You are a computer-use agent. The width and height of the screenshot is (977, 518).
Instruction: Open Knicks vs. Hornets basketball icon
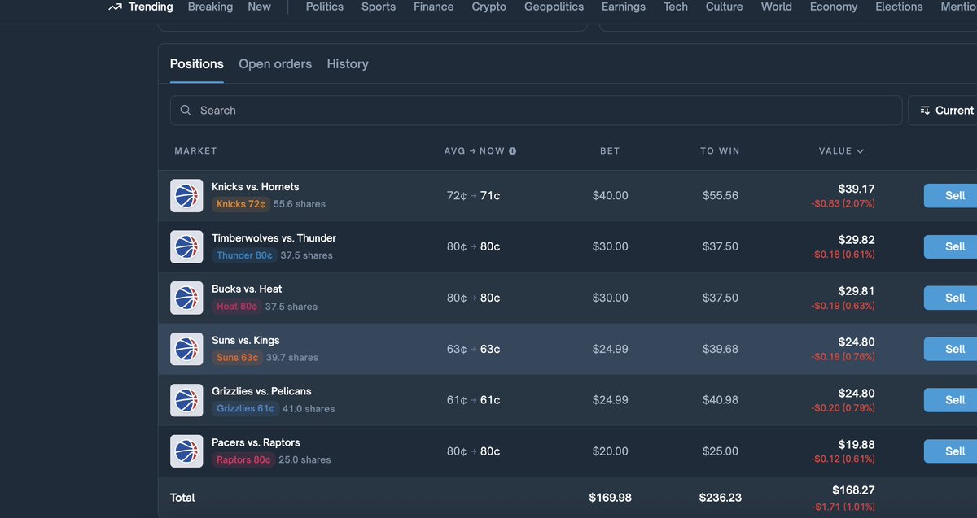(x=186, y=196)
